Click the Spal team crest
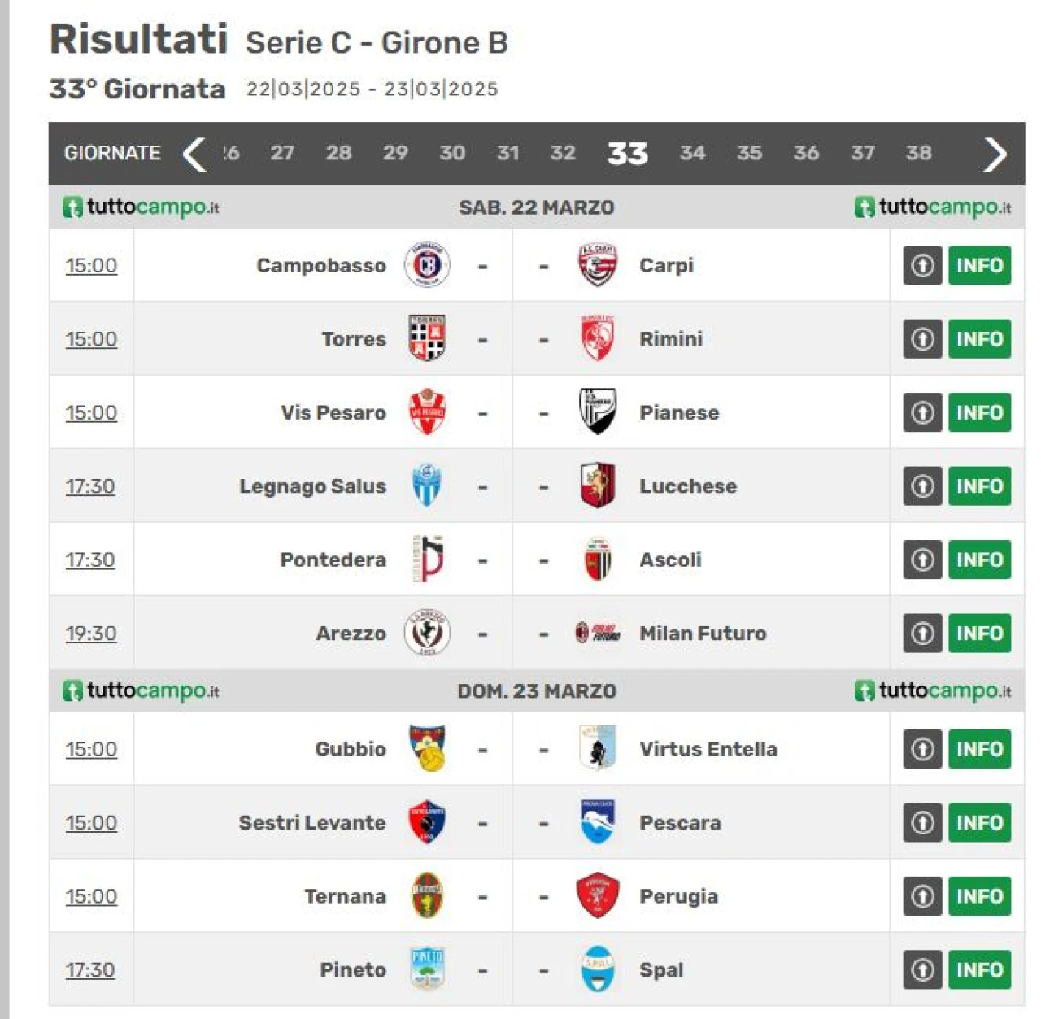The width and height of the screenshot is (1041, 1019). 598,969
